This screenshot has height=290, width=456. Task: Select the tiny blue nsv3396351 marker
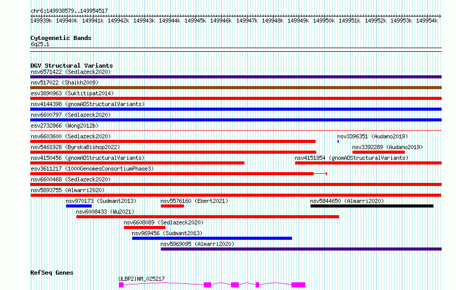338,141
